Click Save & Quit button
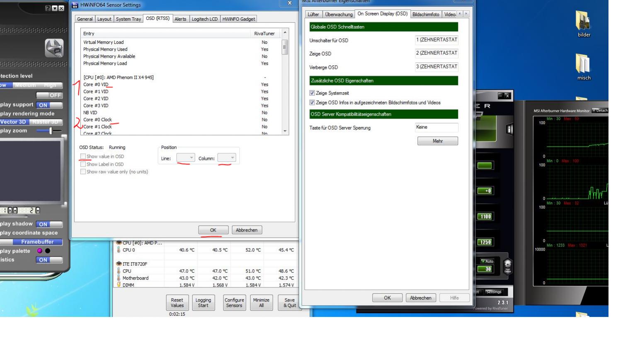 pos(289,303)
